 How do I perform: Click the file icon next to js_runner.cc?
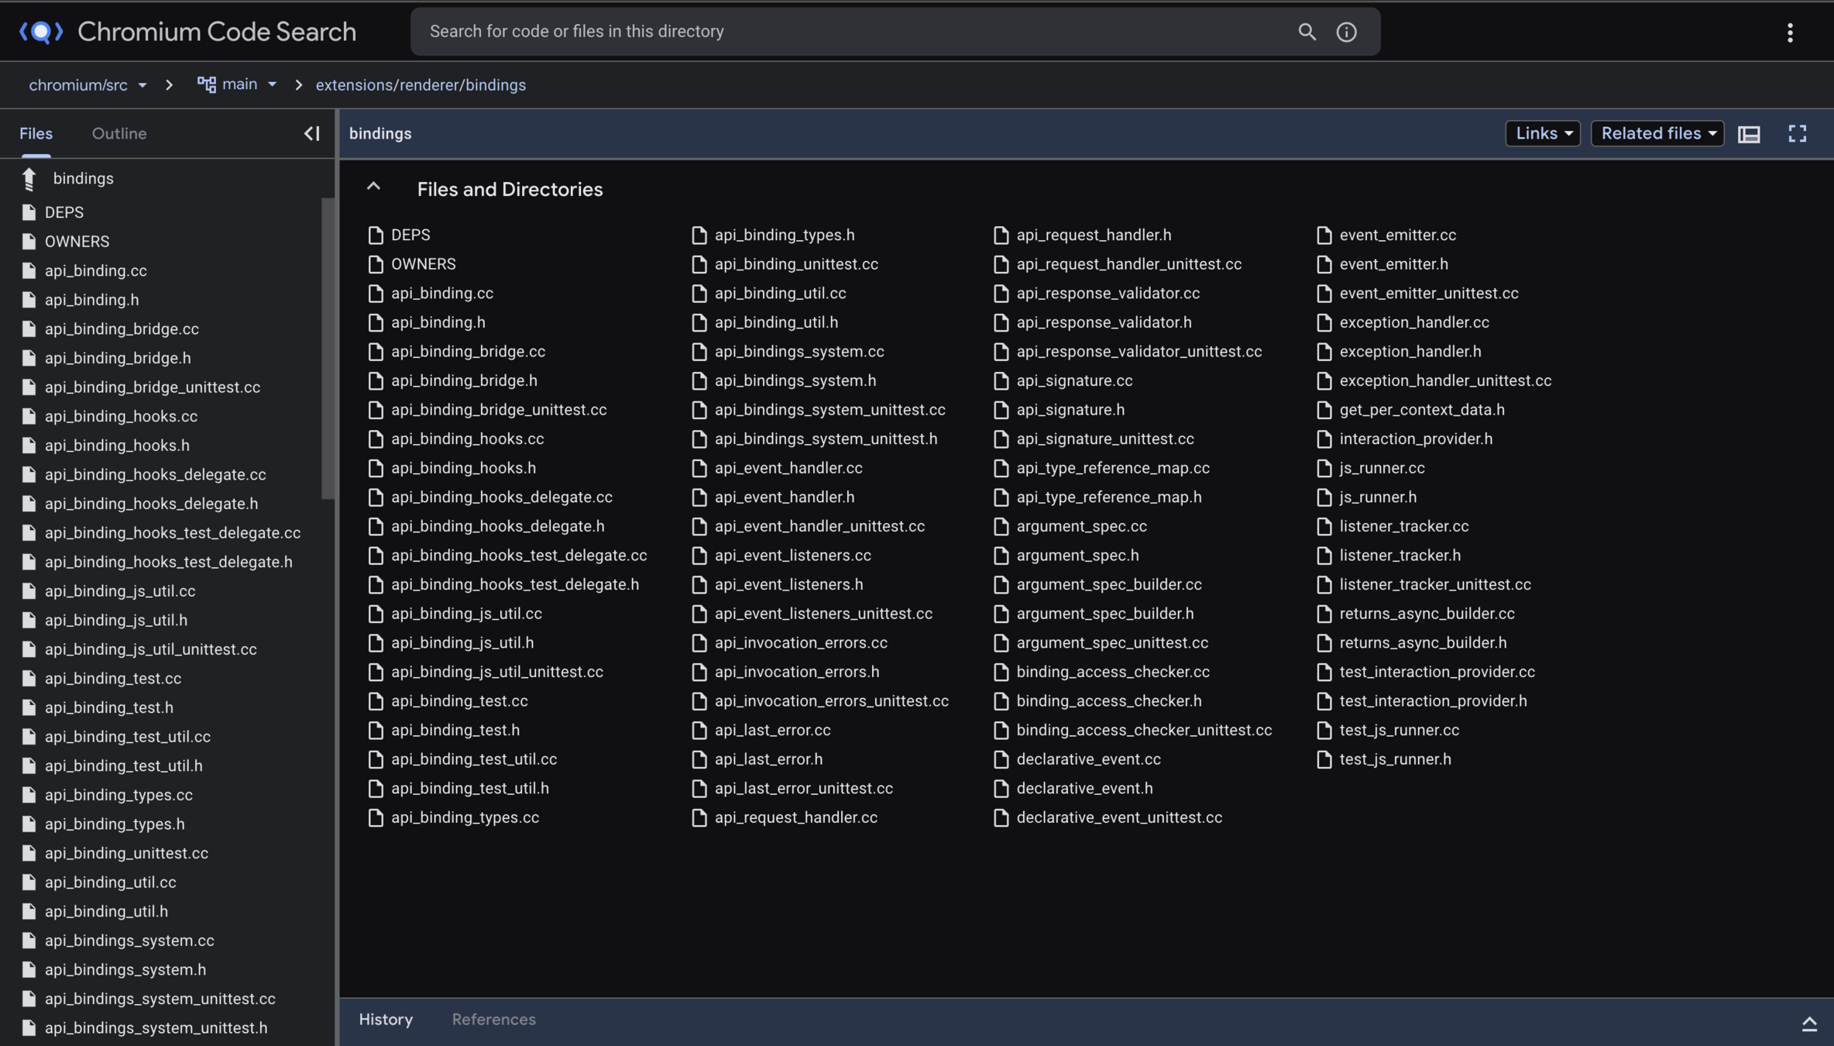point(1324,468)
